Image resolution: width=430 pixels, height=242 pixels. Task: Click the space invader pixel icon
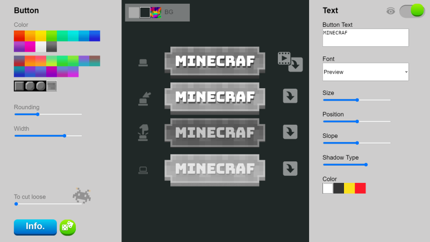tap(82, 196)
